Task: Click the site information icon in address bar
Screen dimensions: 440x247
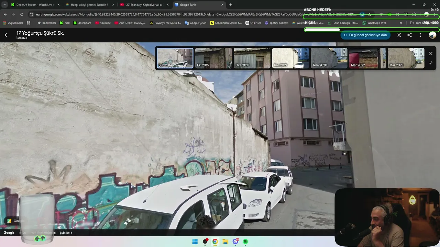Action: point(32,14)
